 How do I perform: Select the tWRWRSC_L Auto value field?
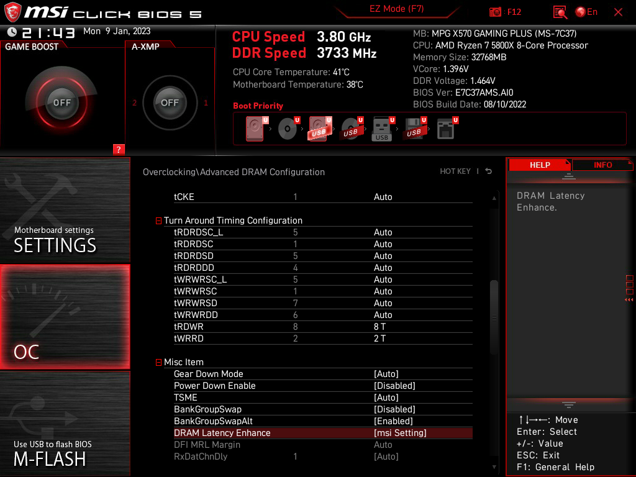coord(383,279)
